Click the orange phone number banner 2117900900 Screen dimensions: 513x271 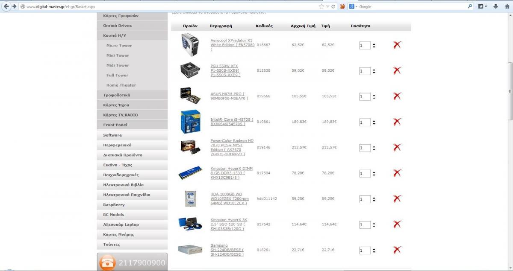click(x=133, y=262)
